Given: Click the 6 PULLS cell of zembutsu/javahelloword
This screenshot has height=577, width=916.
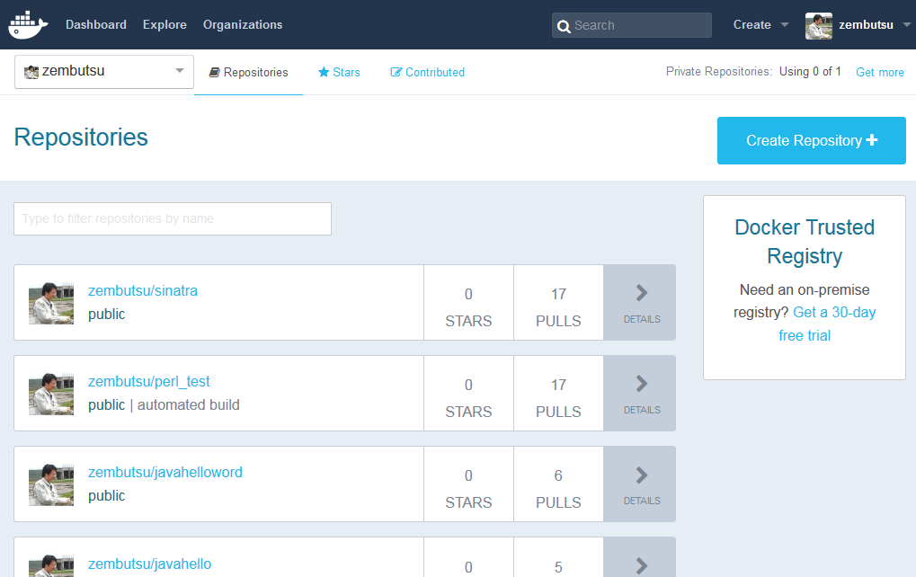Looking at the screenshot, I should tap(558, 484).
